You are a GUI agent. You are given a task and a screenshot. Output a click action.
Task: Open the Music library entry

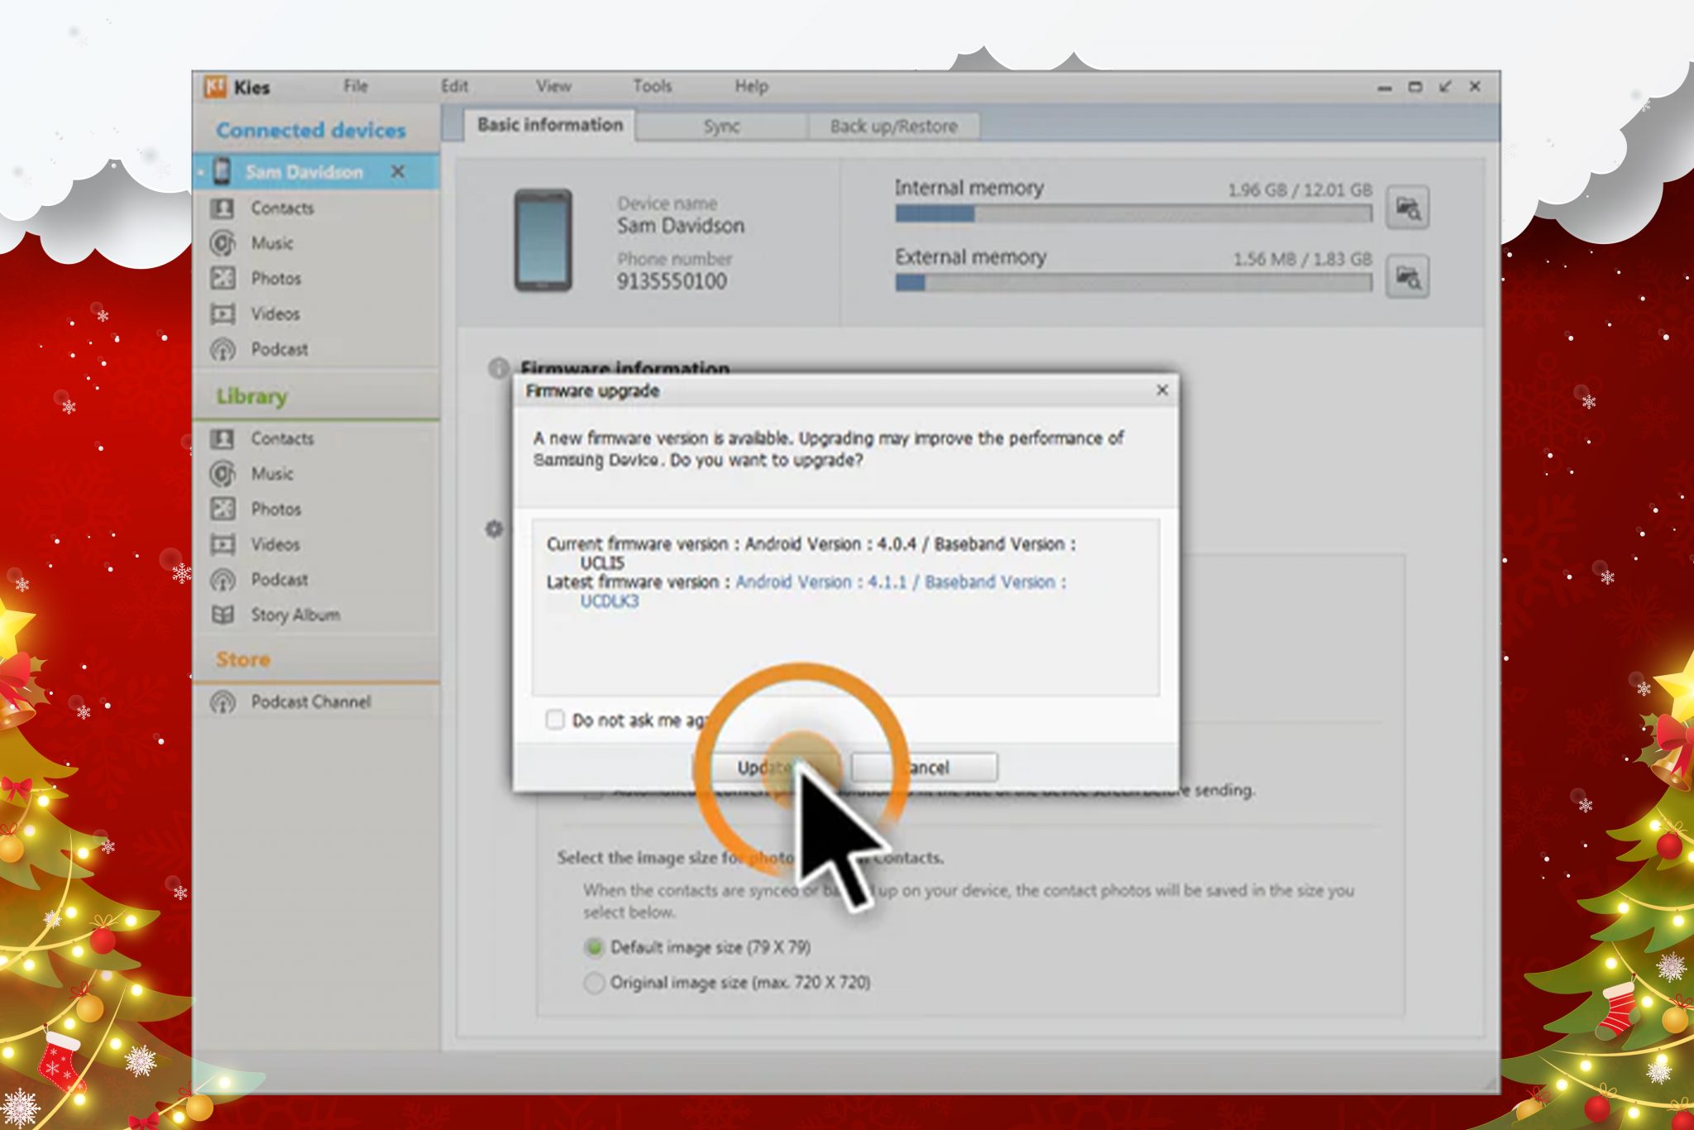coord(272,474)
